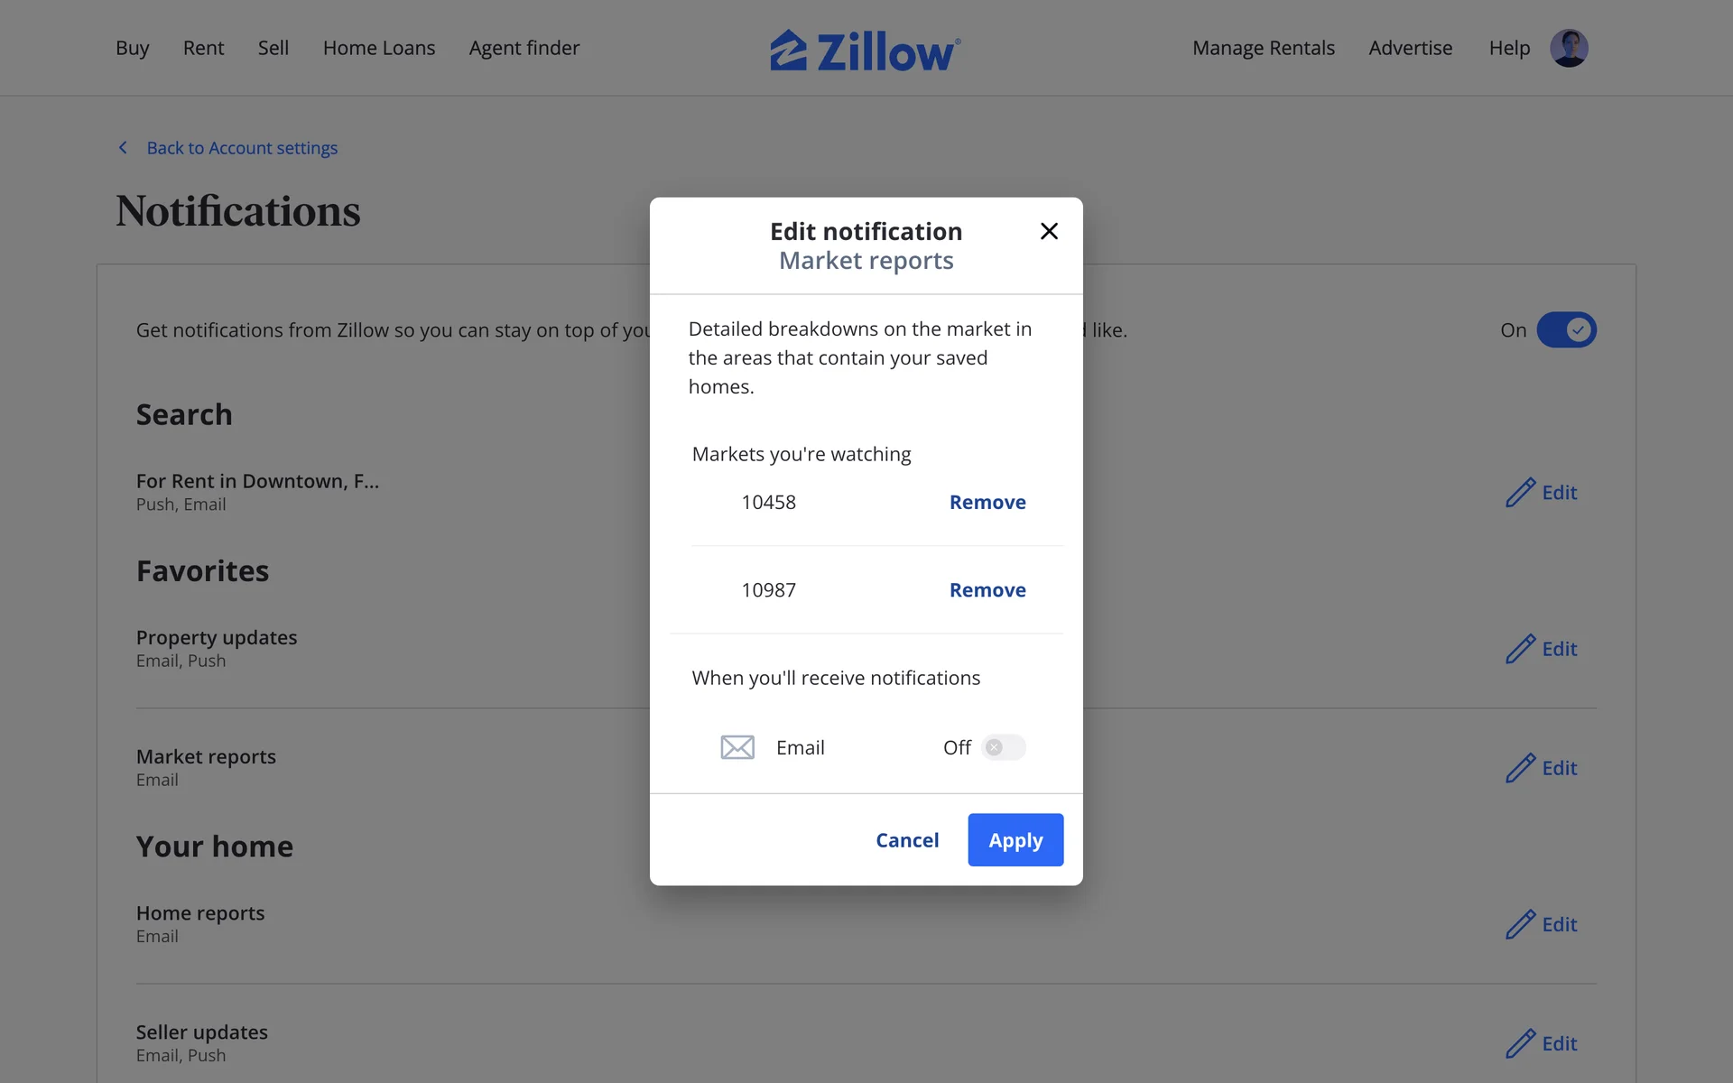Close the Edit notification dialog
The image size is (1733, 1083).
(x=1049, y=231)
